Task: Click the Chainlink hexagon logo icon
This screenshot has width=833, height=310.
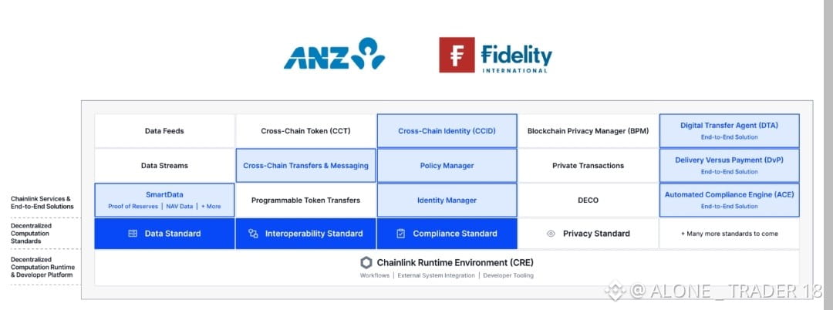Action: tap(366, 262)
